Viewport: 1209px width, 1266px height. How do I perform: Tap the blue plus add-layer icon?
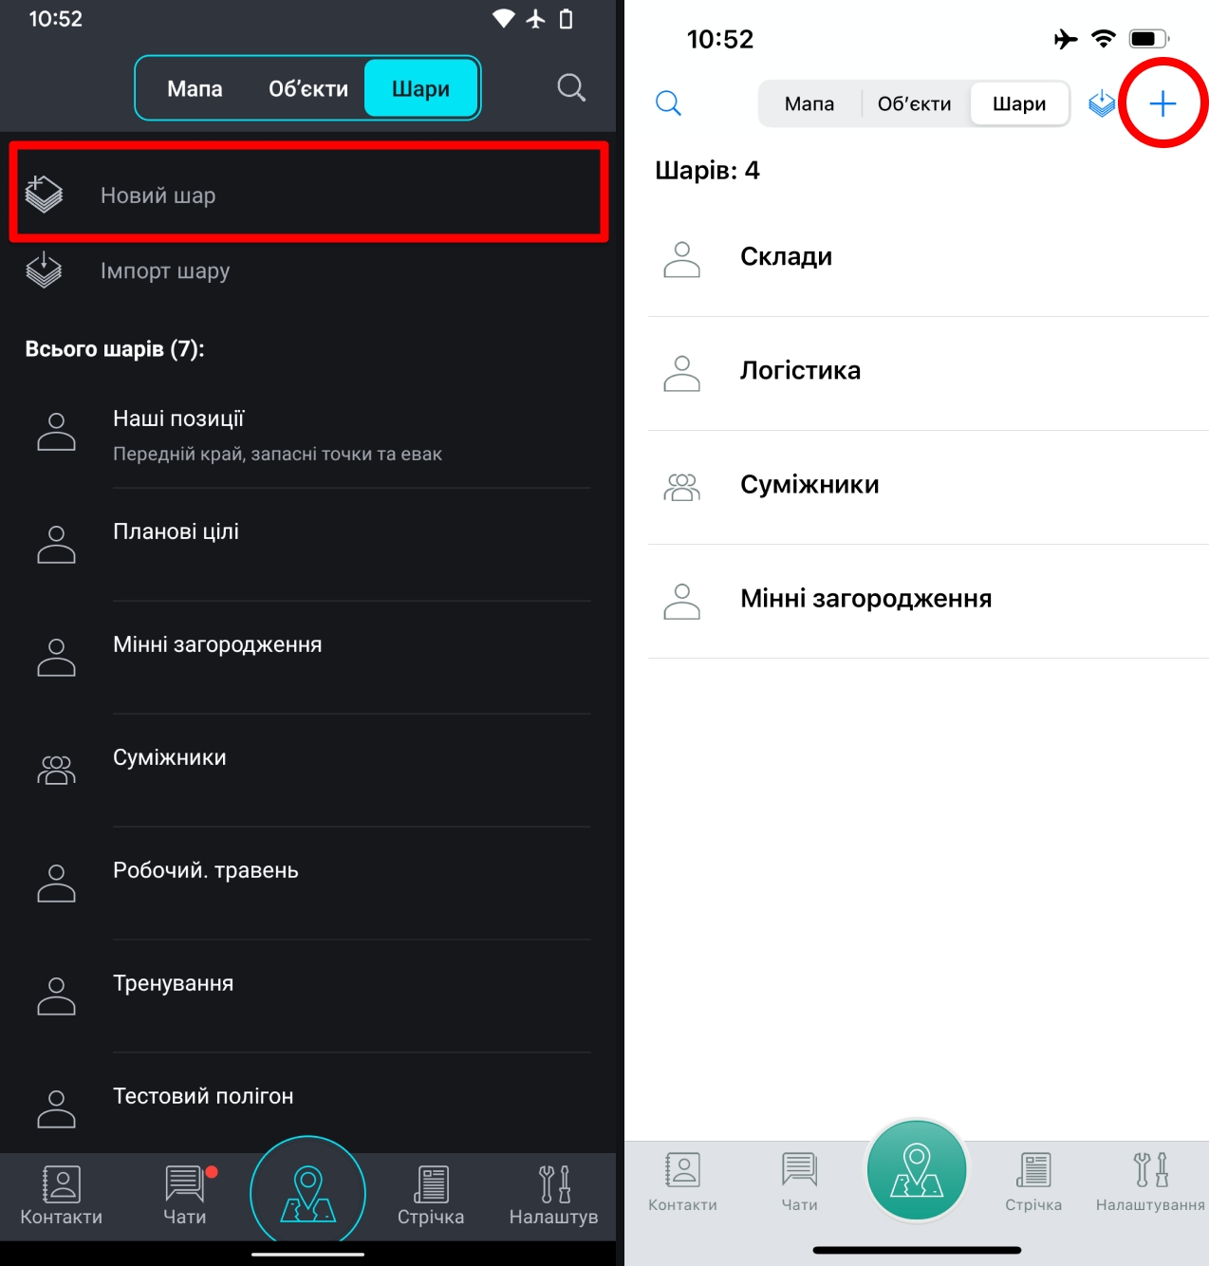tap(1162, 103)
